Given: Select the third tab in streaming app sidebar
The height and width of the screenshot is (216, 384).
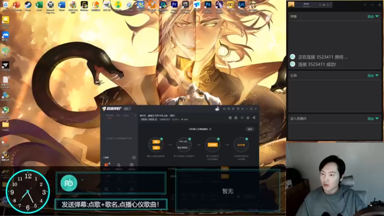Looking at the screenshot, I should coord(126,115).
